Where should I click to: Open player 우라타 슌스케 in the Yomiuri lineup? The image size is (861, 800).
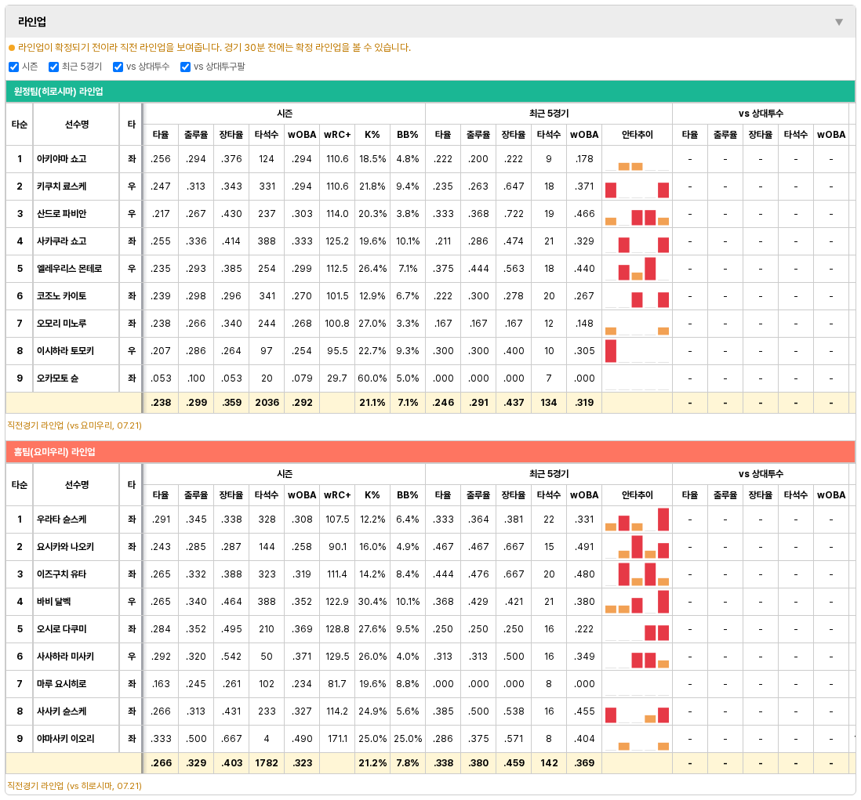61,519
